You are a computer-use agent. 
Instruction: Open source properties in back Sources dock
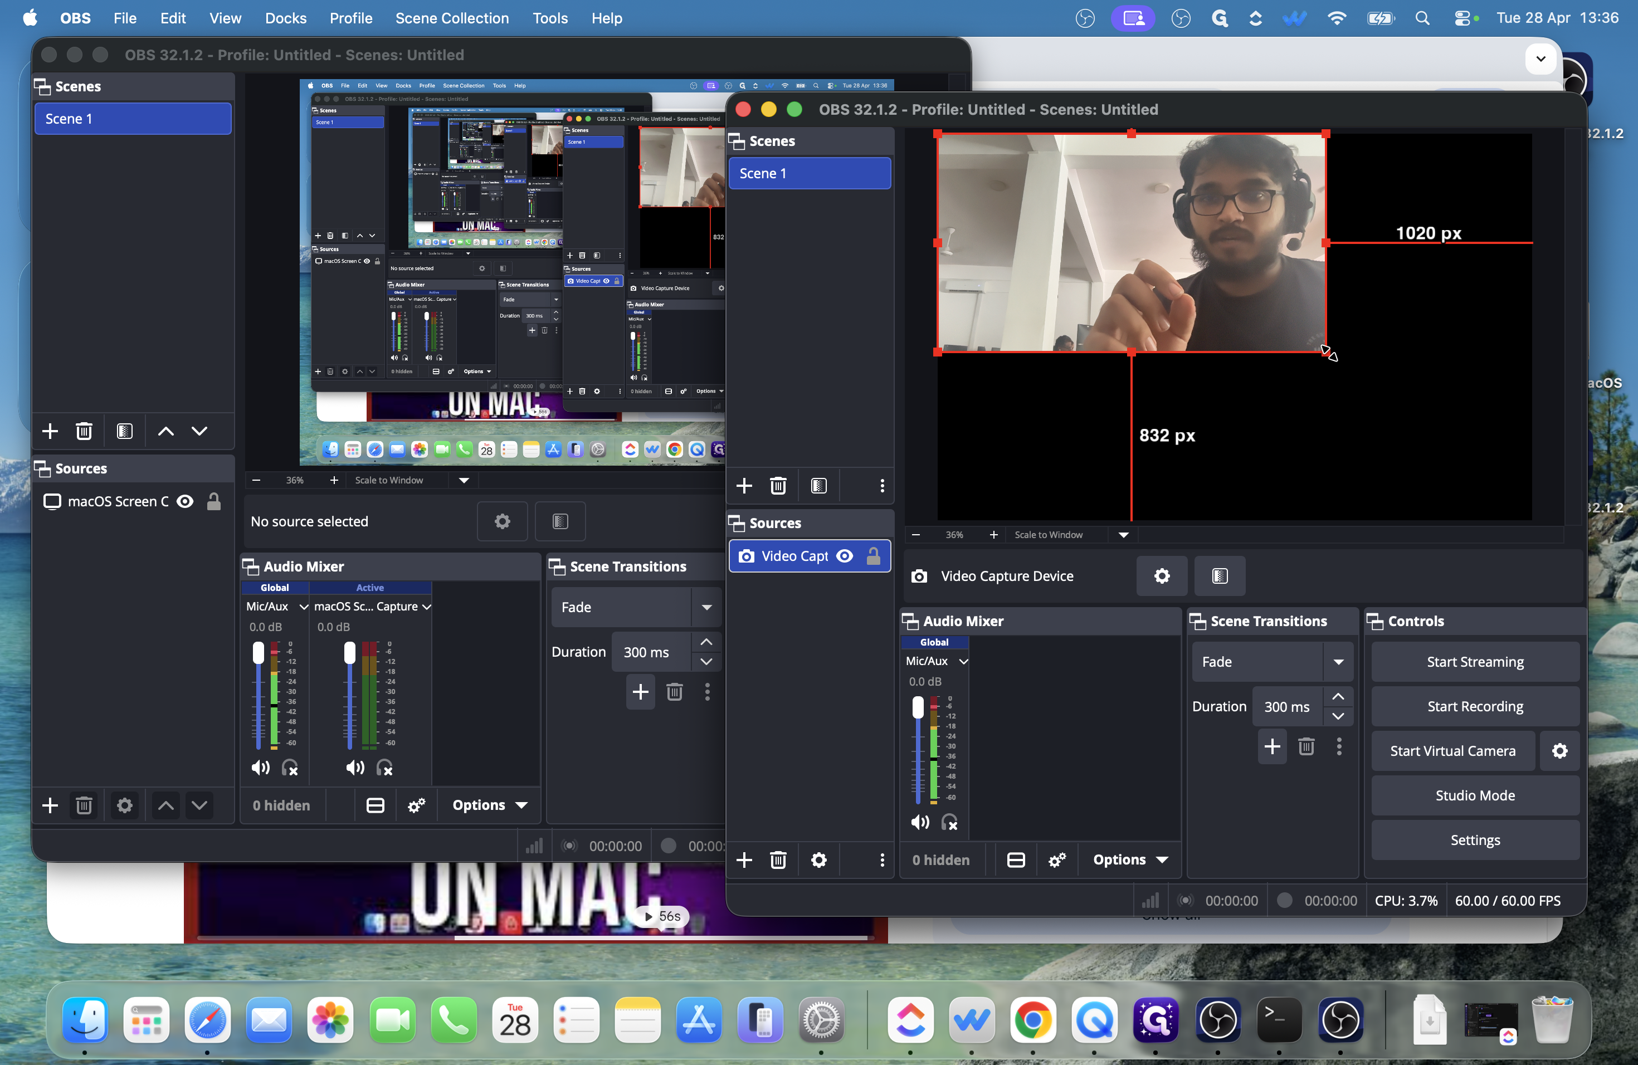click(124, 805)
